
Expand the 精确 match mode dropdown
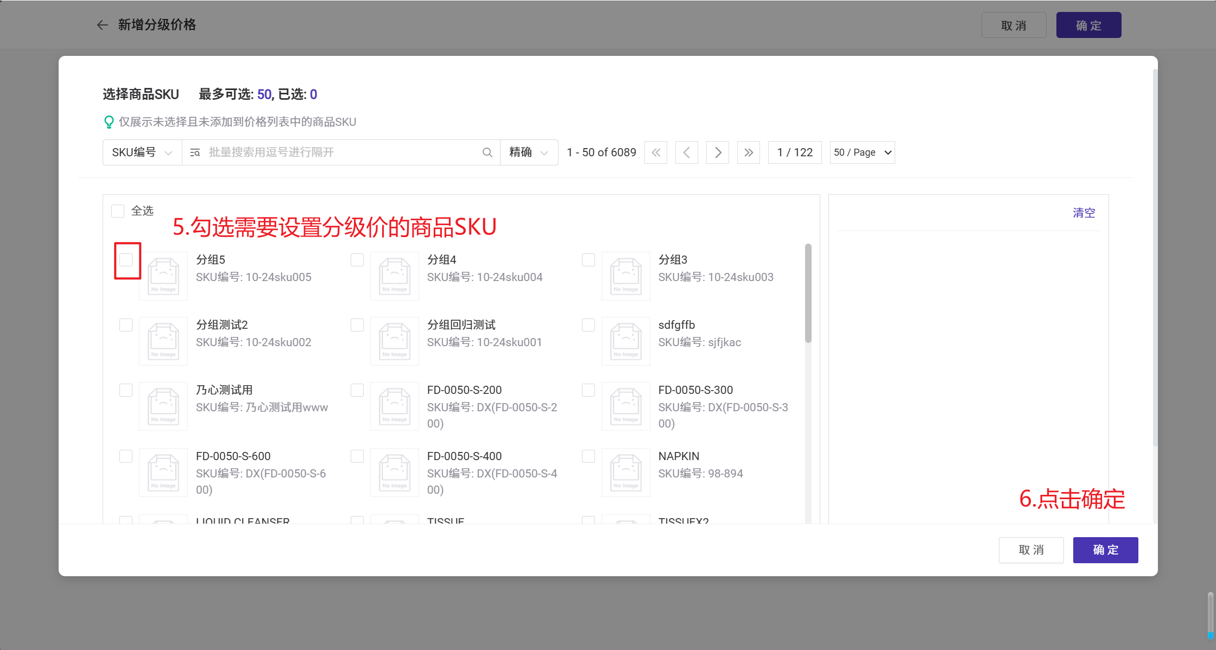click(529, 152)
